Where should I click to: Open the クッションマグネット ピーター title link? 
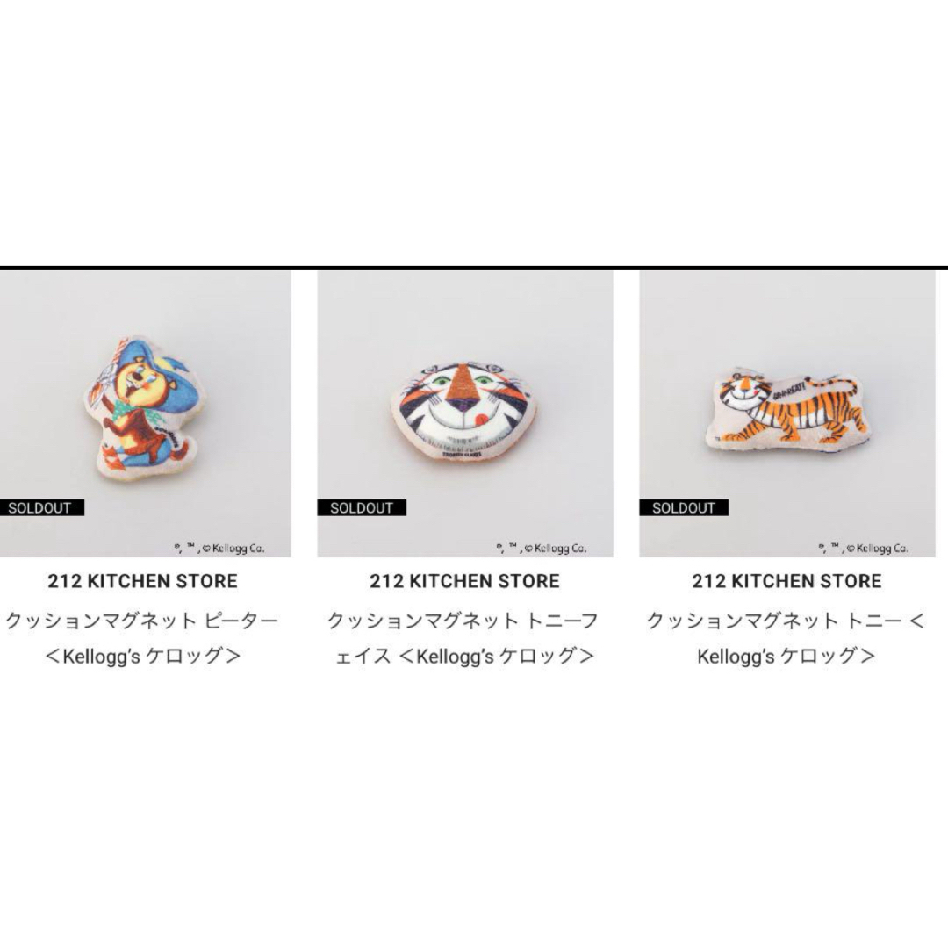coord(142,621)
